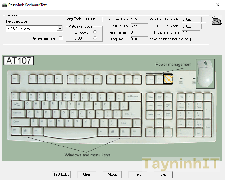The height and width of the screenshot is (180, 225).
Task: Click the Lang Code field
Action: 93,19
